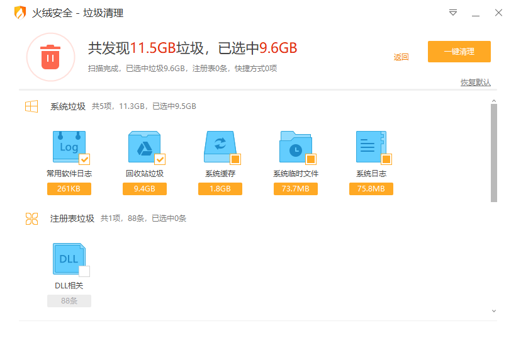This screenshot has height=340, width=516.
Task: Toggle the 系统缓存 partial checkbox
Action: pyautogui.click(x=235, y=159)
